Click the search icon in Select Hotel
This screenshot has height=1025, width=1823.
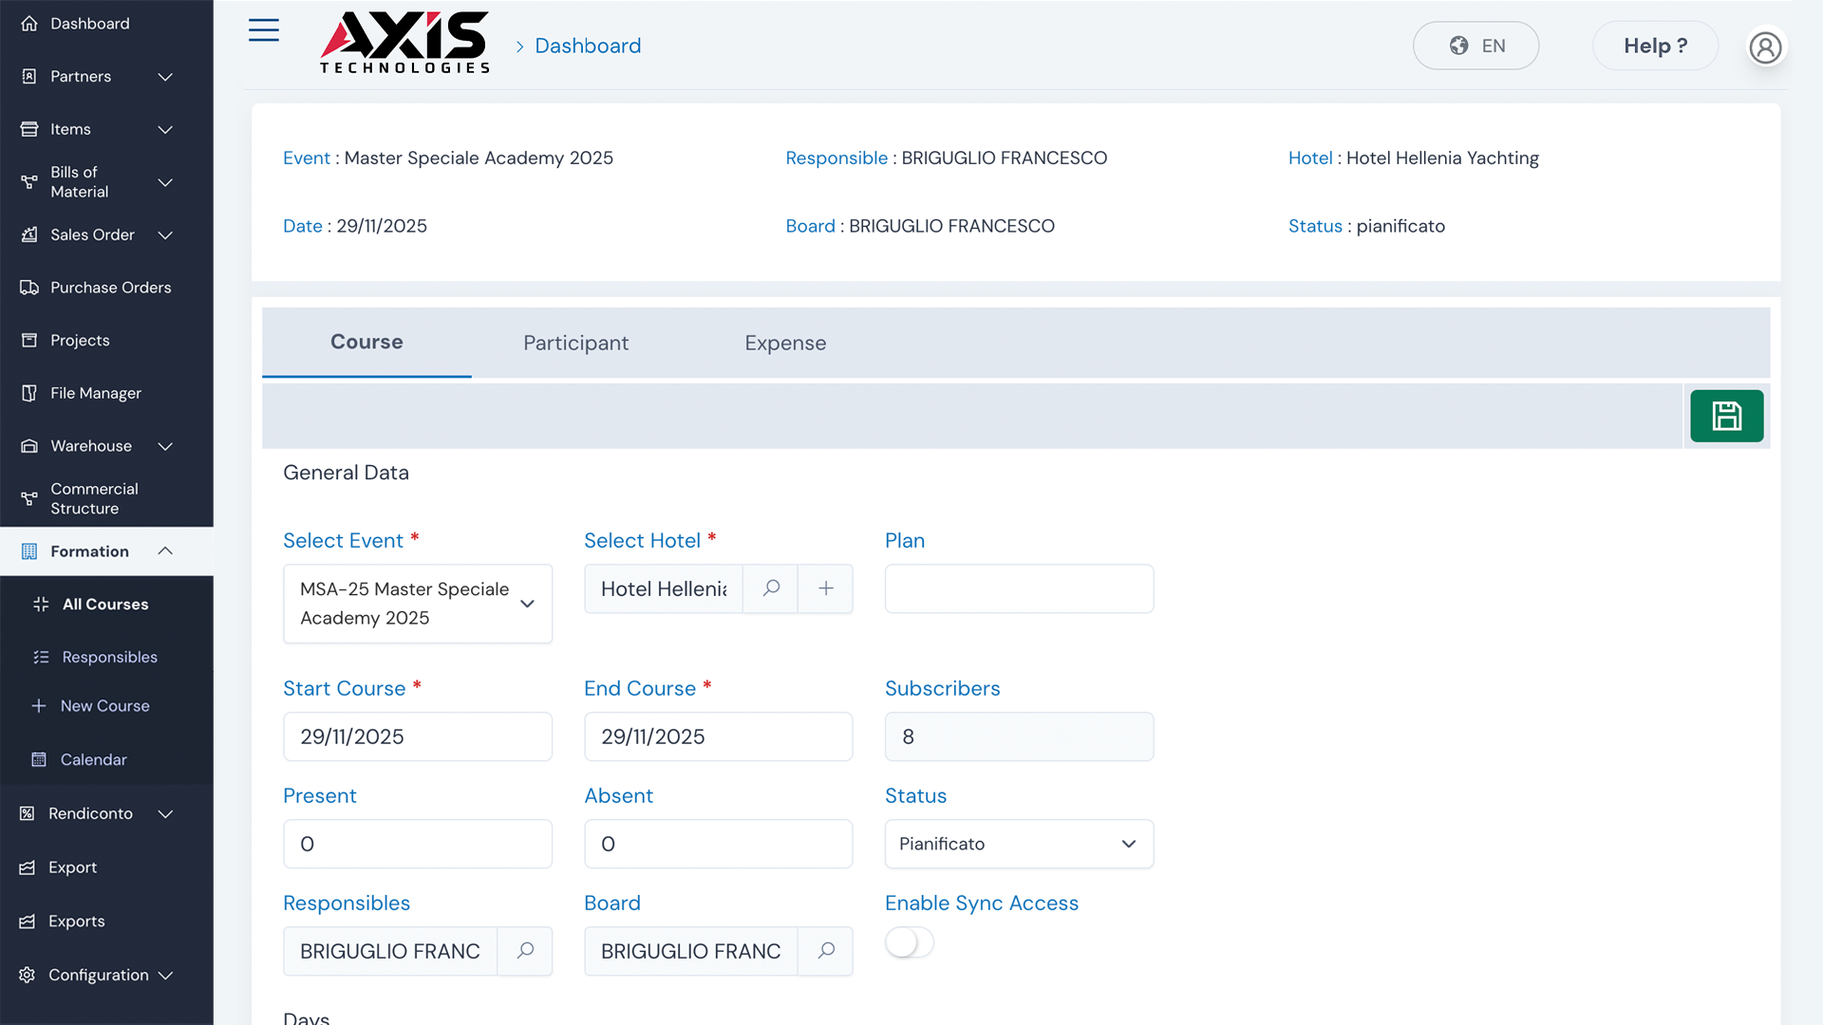771,588
